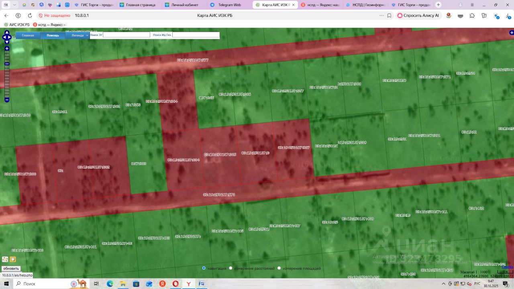Click the Не защищено security indicator
The width and height of the screenshot is (514, 289).
(54, 15)
